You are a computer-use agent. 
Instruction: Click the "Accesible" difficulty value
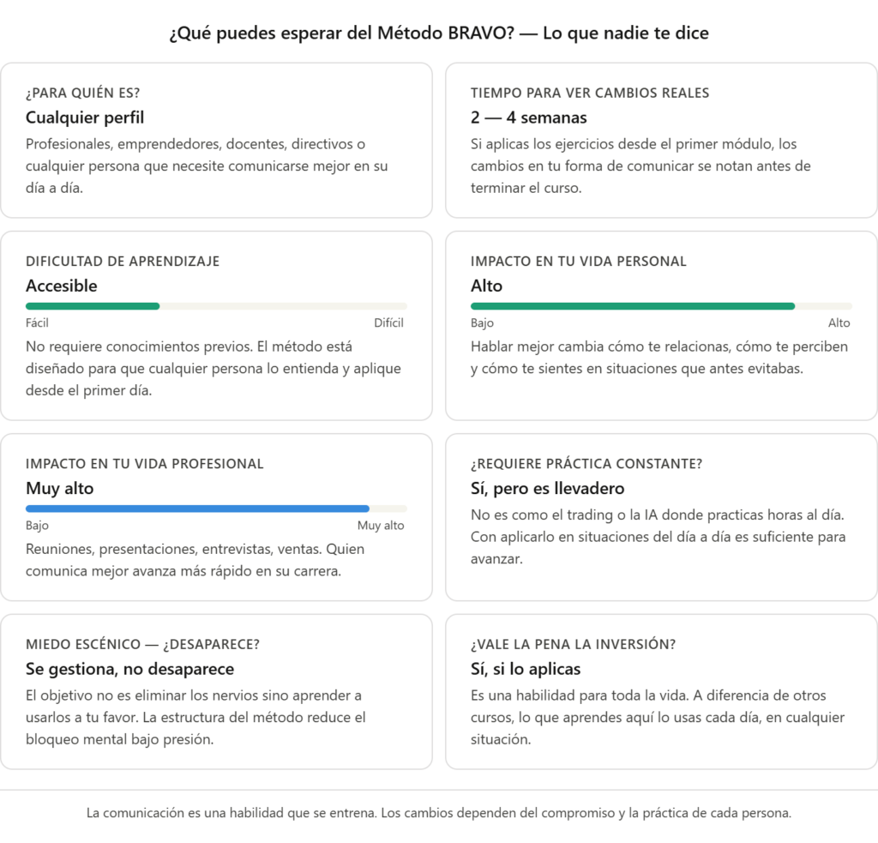pyautogui.click(x=62, y=286)
